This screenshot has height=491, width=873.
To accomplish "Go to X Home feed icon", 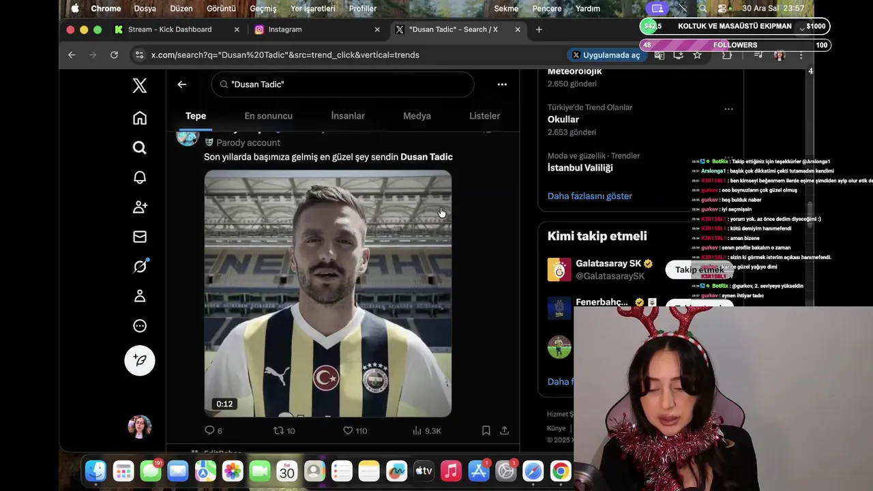I will (x=139, y=118).
